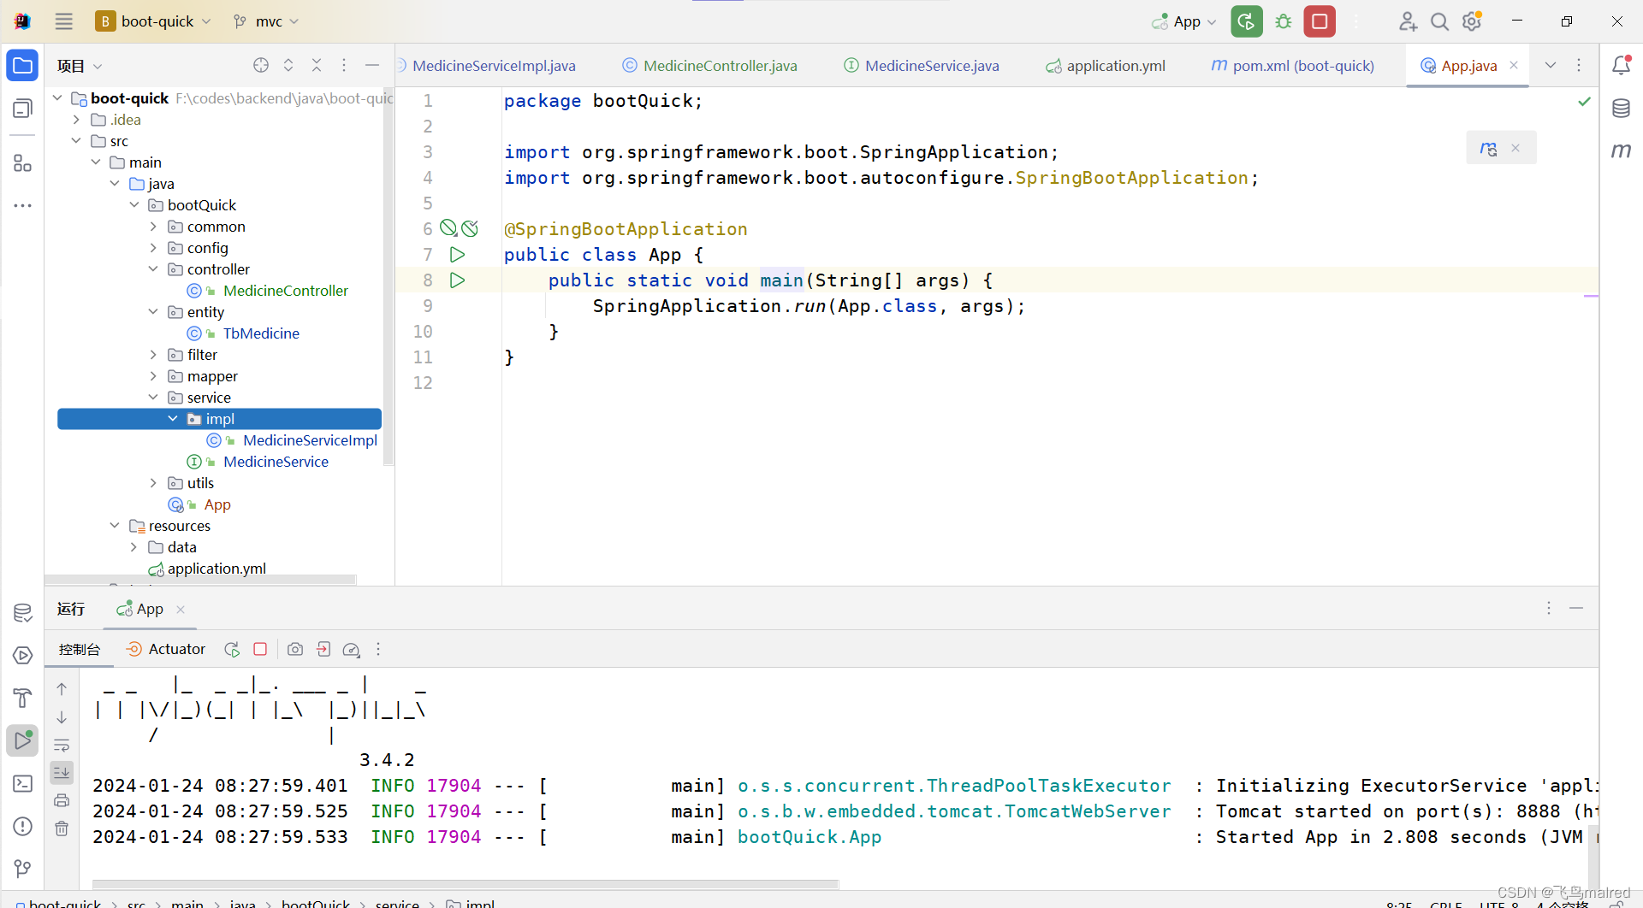Image resolution: width=1643 pixels, height=908 pixels.
Task: Expand the common package
Action: click(153, 227)
